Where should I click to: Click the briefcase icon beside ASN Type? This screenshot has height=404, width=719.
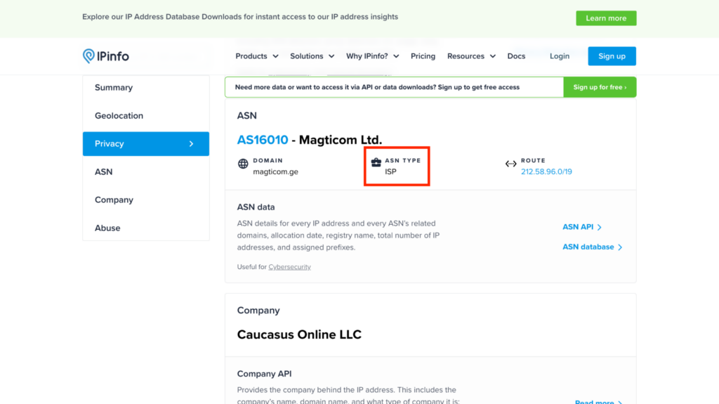(376, 162)
